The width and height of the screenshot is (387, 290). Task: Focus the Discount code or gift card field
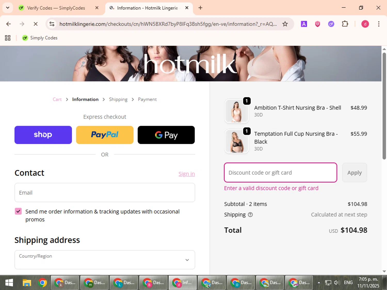coord(280,172)
